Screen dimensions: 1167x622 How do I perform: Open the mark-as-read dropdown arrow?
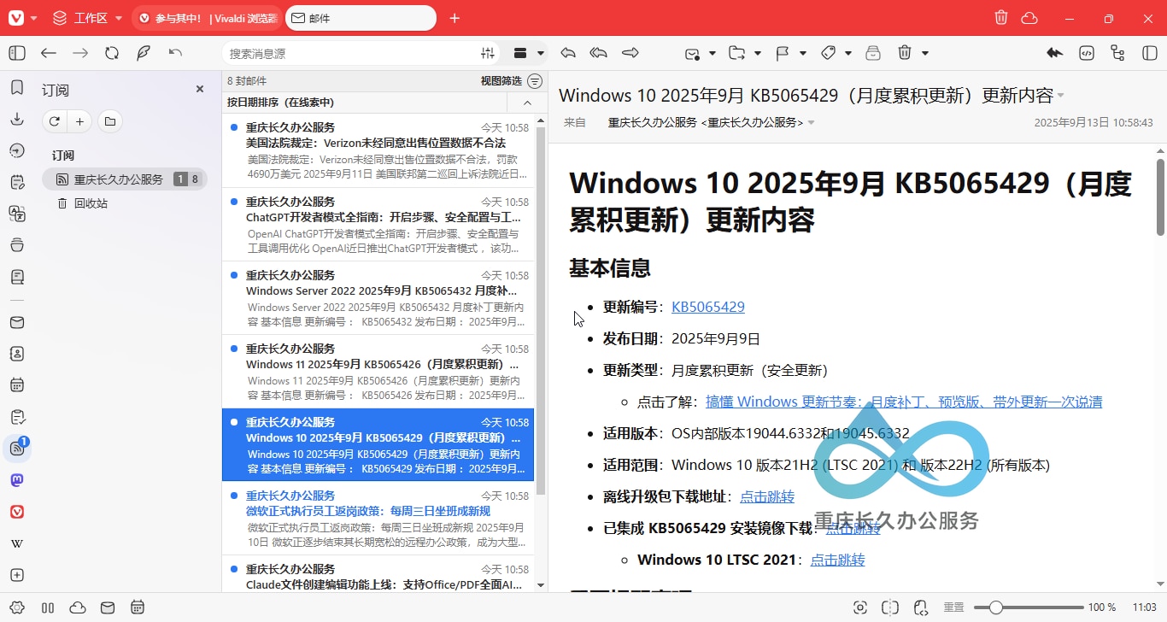(713, 54)
